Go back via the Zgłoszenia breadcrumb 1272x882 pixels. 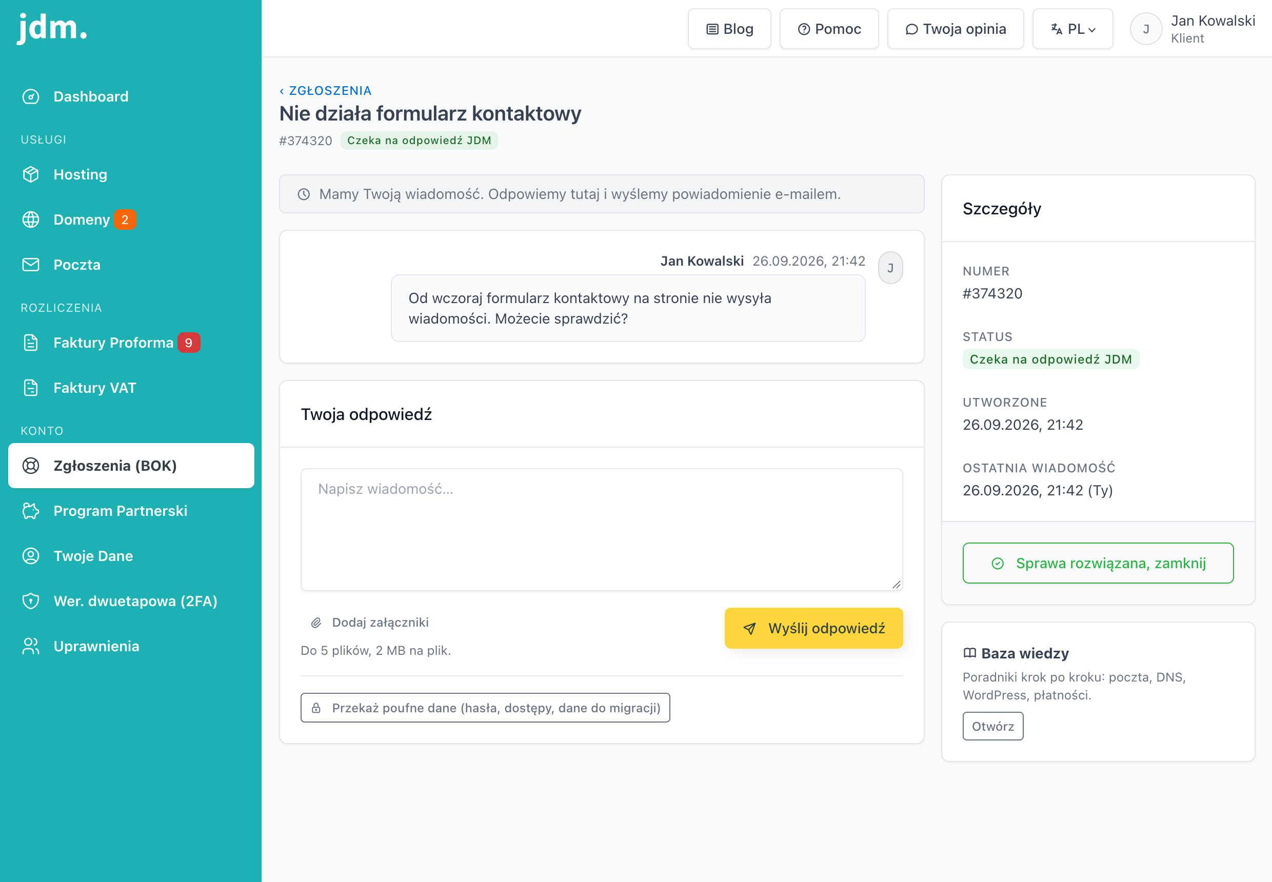point(326,91)
